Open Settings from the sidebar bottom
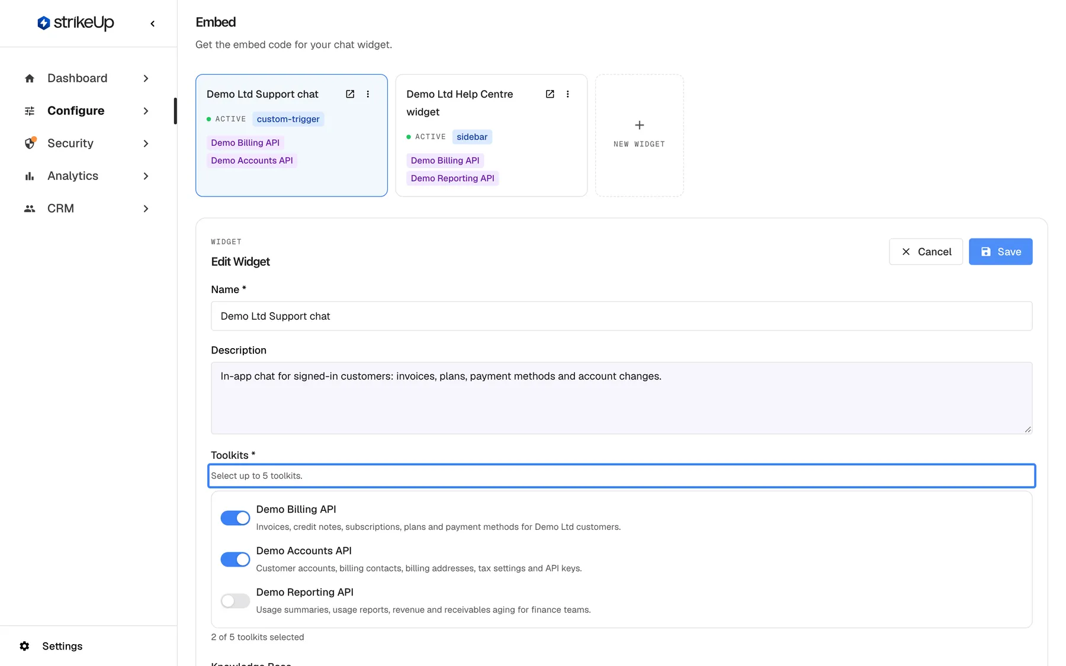This screenshot has height=666, width=1066. pos(62,646)
